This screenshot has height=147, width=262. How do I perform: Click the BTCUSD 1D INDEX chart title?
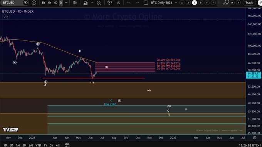(18, 11)
